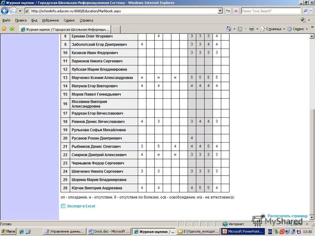Screen dimensions: 315x236
Task: Click the Add to Favorites star-plus icon
Action: 12,29
